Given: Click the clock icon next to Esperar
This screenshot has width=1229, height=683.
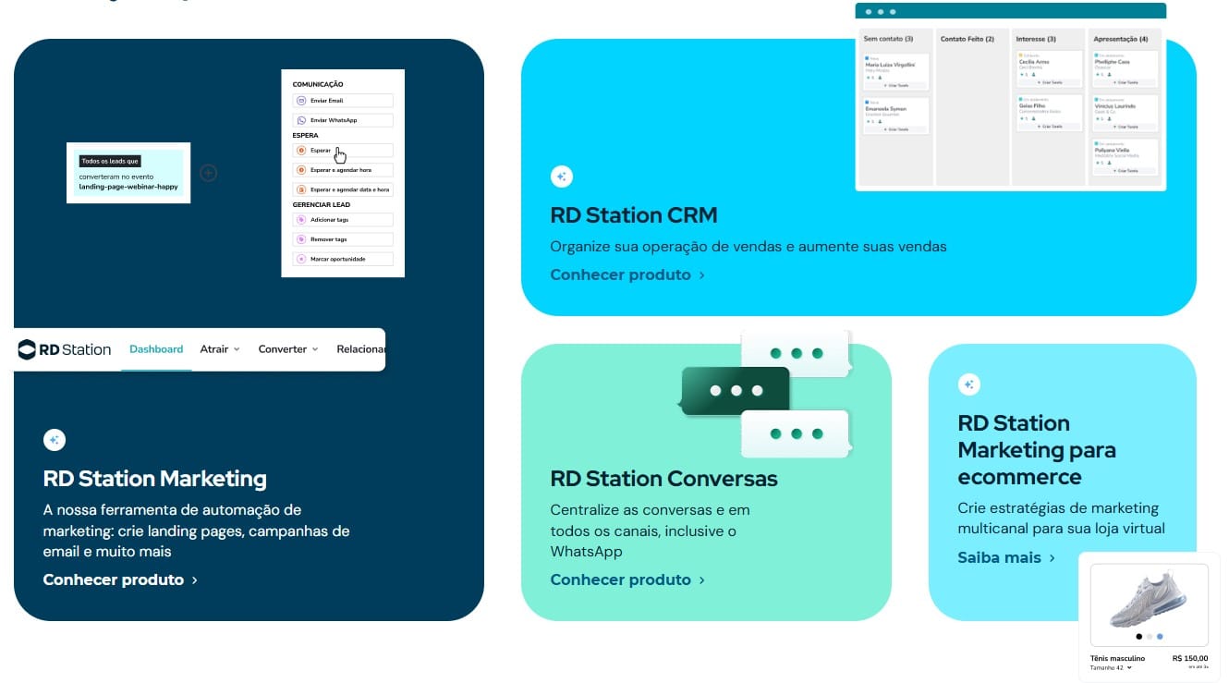Looking at the screenshot, I should pos(300,150).
